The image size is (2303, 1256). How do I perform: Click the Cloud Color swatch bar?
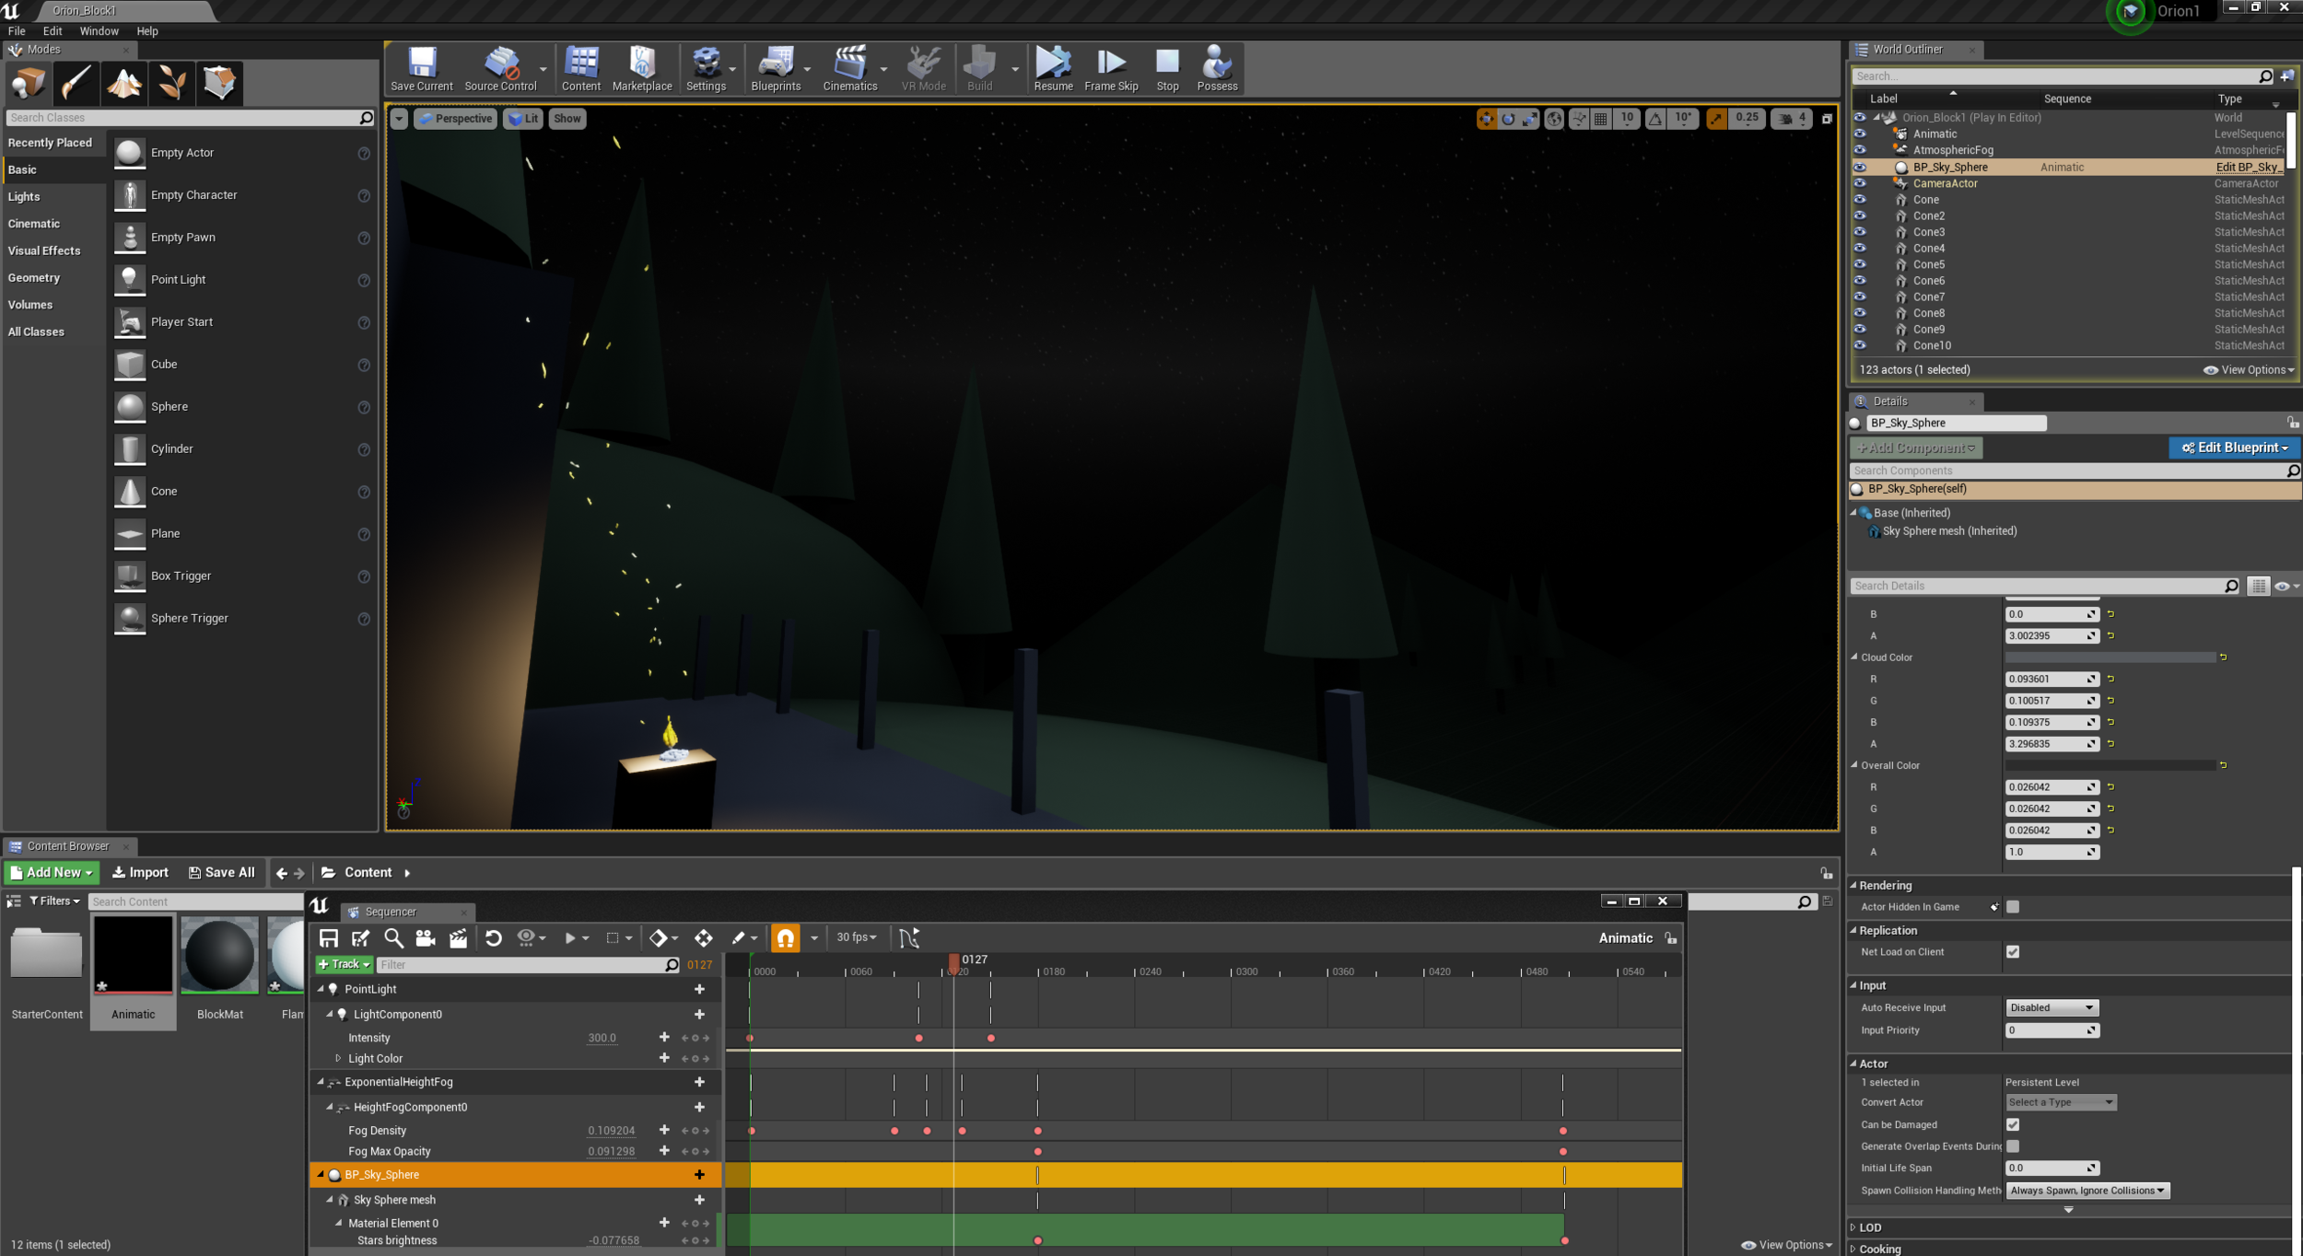[2110, 657]
